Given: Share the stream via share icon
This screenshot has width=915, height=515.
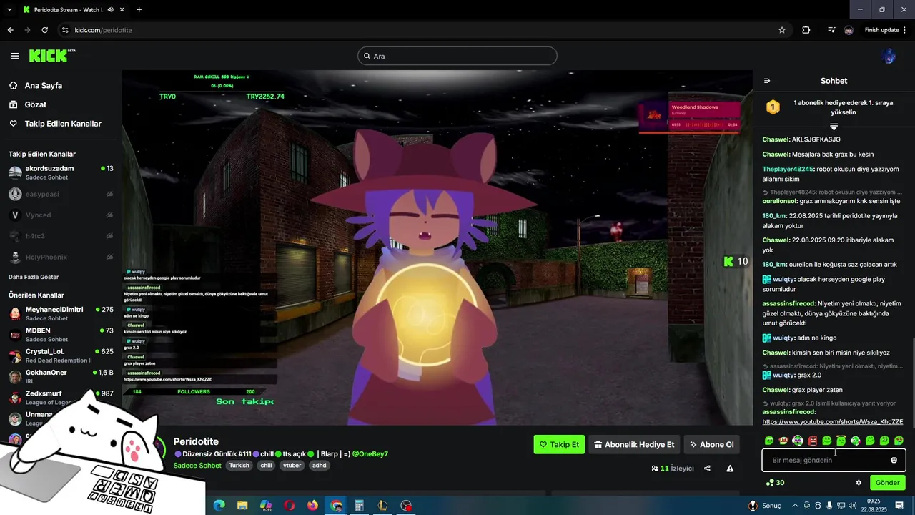Looking at the screenshot, I should pyautogui.click(x=707, y=469).
